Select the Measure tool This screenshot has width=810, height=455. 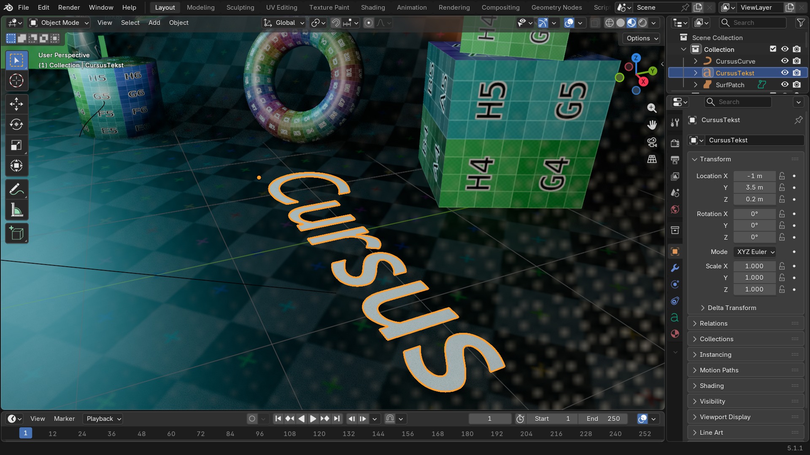pos(16,210)
